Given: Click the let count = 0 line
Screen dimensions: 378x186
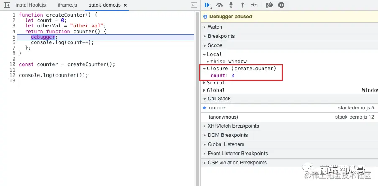Looking at the screenshot, I should pos(46,20).
